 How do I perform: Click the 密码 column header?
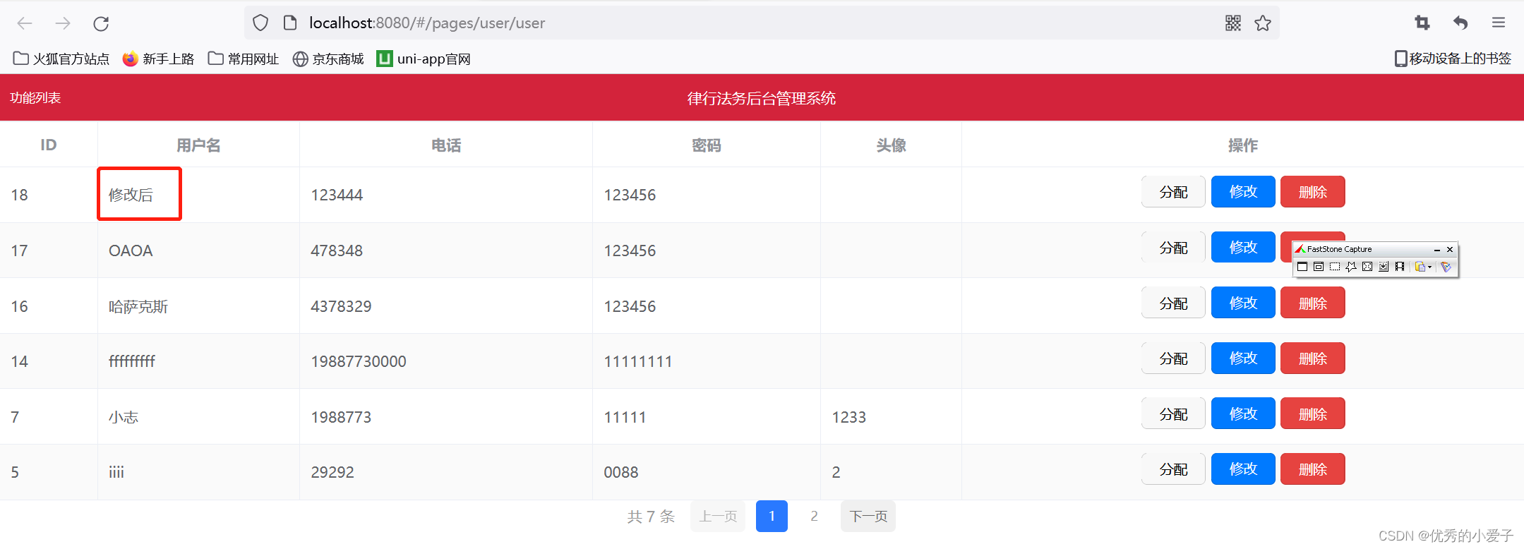[x=707, y=145]
